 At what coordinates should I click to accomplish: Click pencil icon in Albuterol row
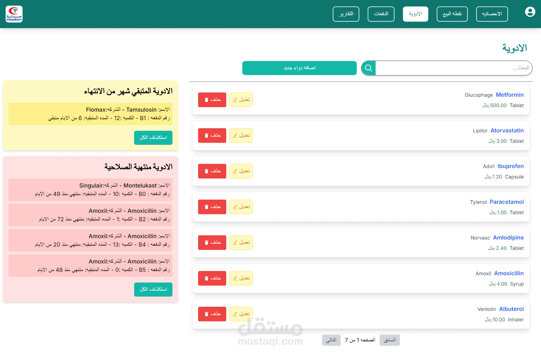(235, 314)
